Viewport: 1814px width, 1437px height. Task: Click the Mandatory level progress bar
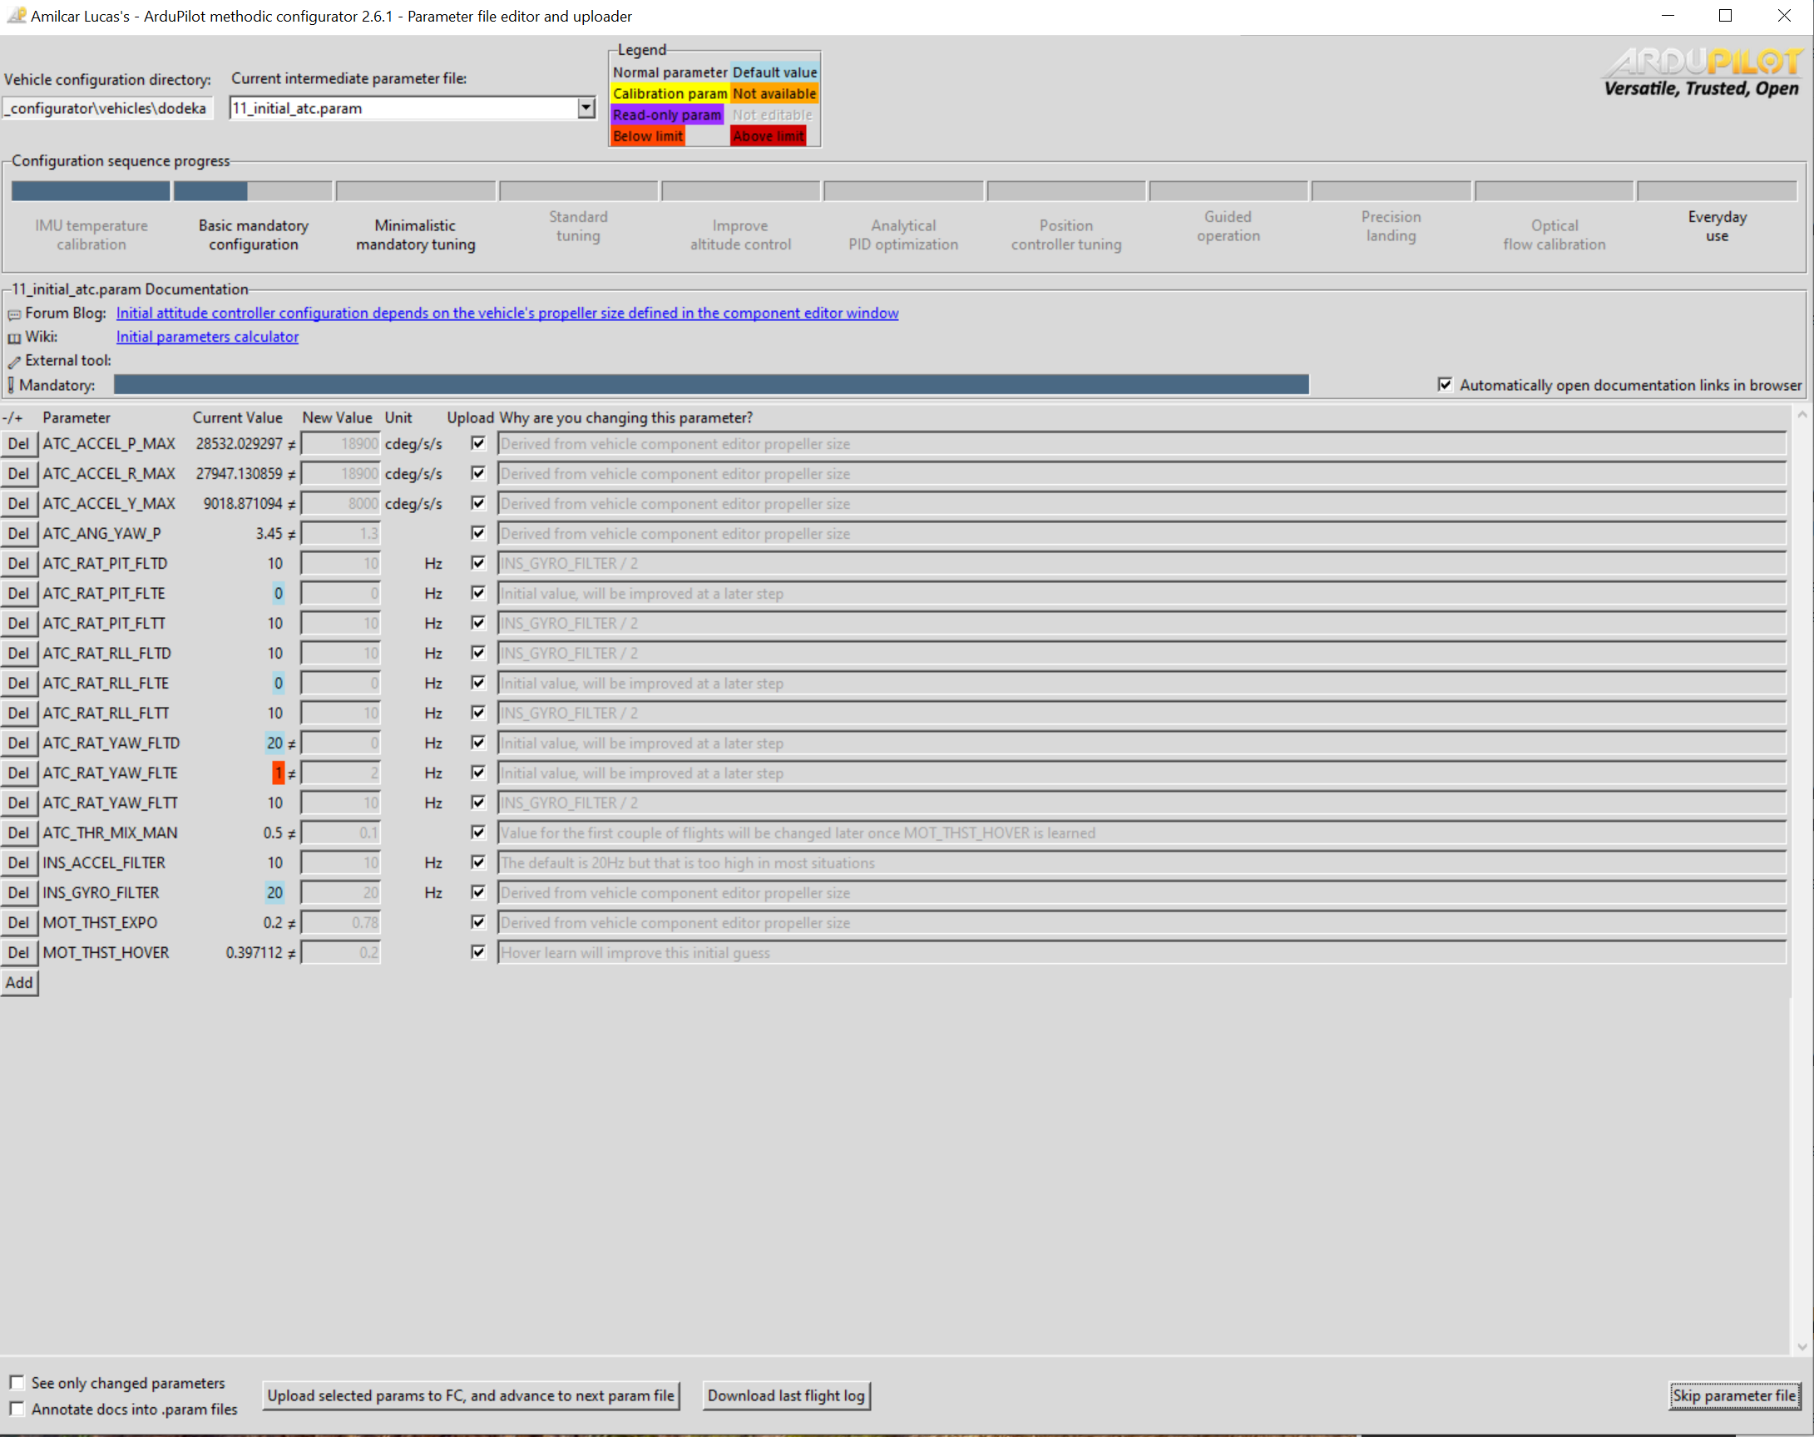pos(711,384)
